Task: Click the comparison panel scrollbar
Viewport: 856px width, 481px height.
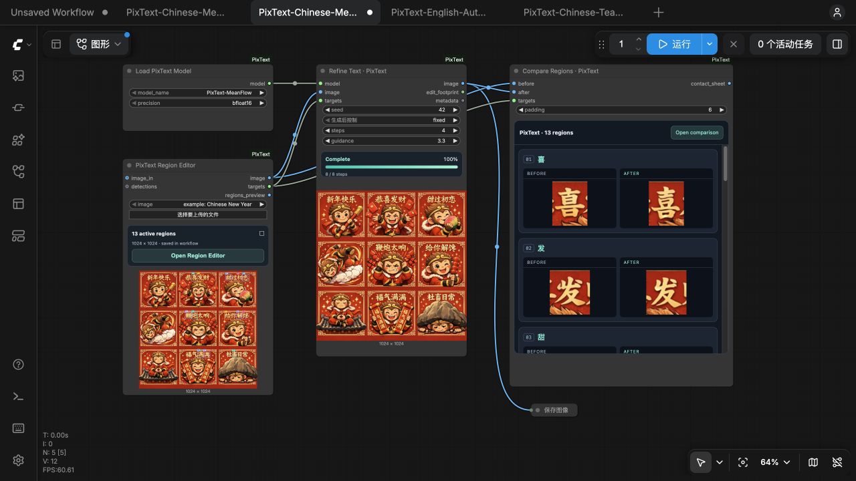Action: (x=726, y=164)
